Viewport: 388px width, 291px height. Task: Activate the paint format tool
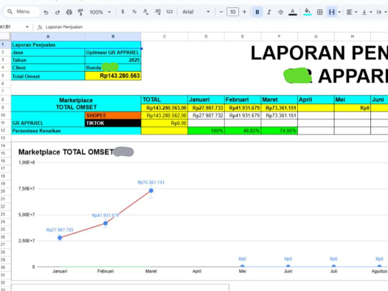pyautogui.click(x=80, y=12)
